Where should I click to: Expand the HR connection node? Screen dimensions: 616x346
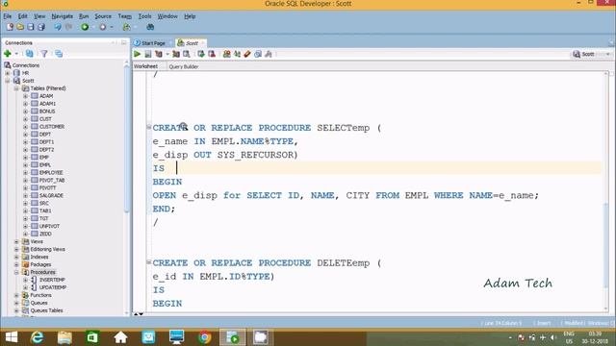8,73
